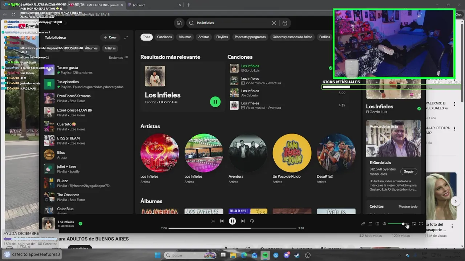The image size is (465, 261).
Task: Open top result album cover Los Infieles
Action: point(155,76)
